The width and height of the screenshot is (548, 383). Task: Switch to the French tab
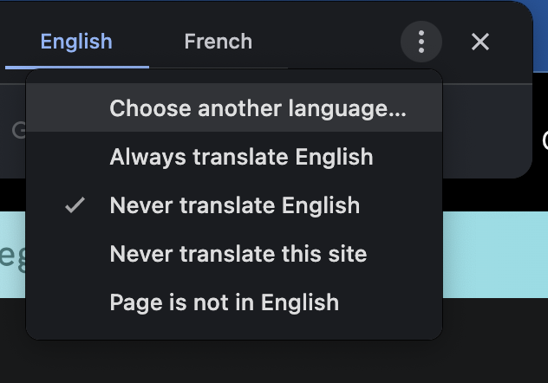click(x=218, y=42)
